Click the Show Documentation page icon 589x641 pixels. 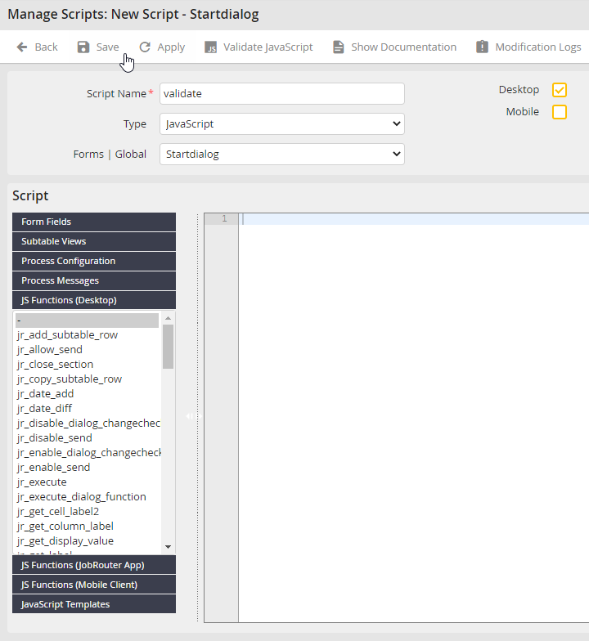[x=339, y=47]
